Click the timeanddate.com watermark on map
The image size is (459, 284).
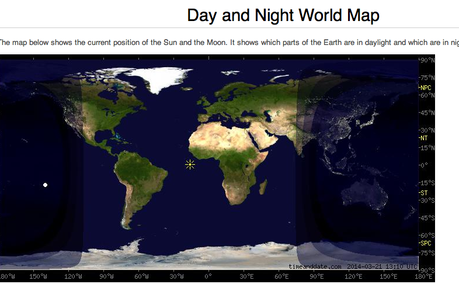point(315,266)
